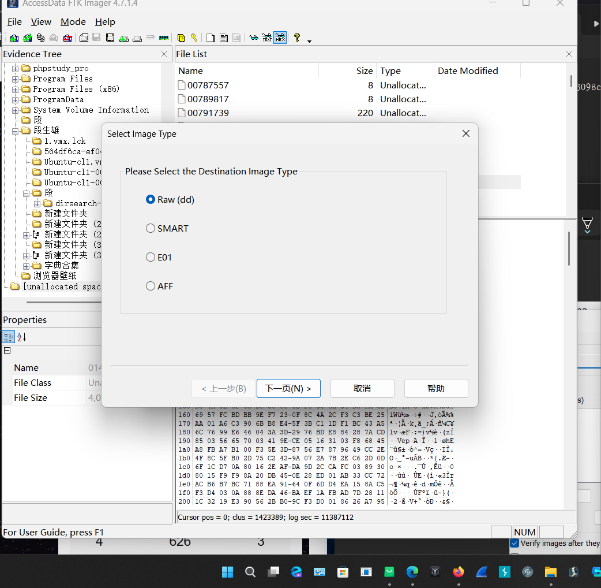This screenshot has height=588, width=601.
Task: Close the Evidence Tree panel
Action: 164,54
